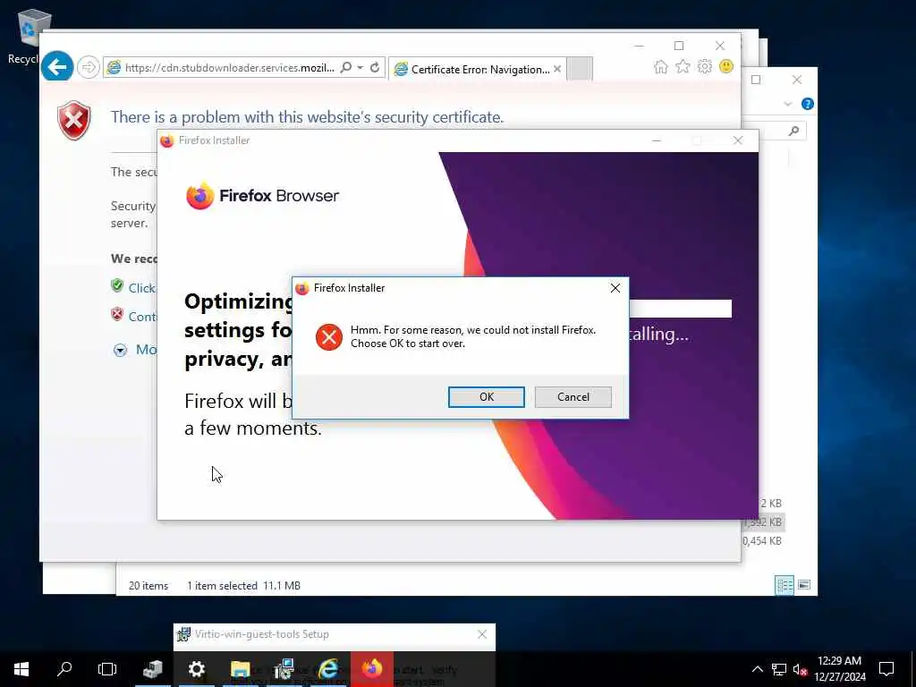916x687 pixels.
Task: Open Task View on the taskbar
Action: (107, 669)
